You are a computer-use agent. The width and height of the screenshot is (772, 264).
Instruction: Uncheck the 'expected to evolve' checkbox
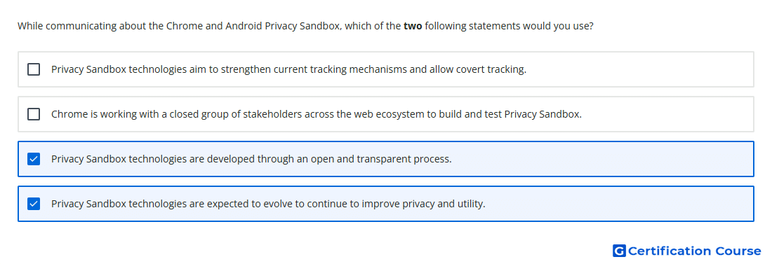point(34,204)
